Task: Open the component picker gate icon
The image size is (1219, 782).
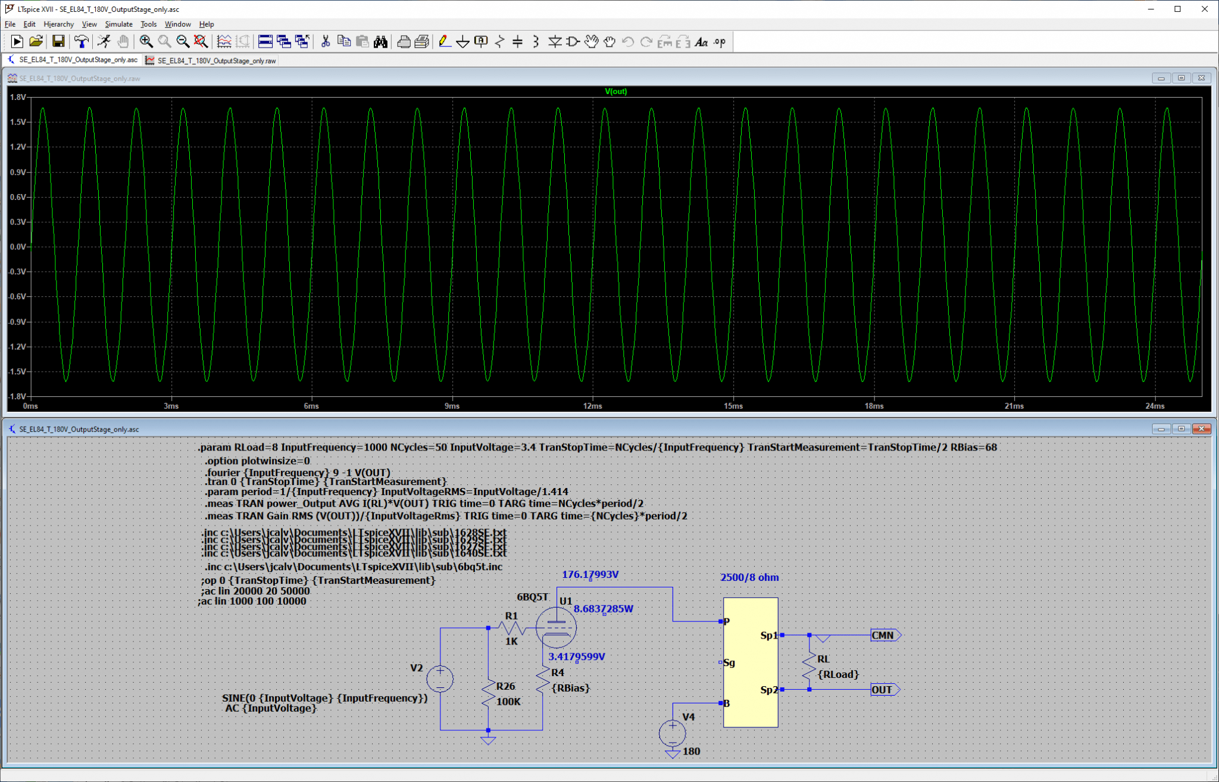Action: 573,41
